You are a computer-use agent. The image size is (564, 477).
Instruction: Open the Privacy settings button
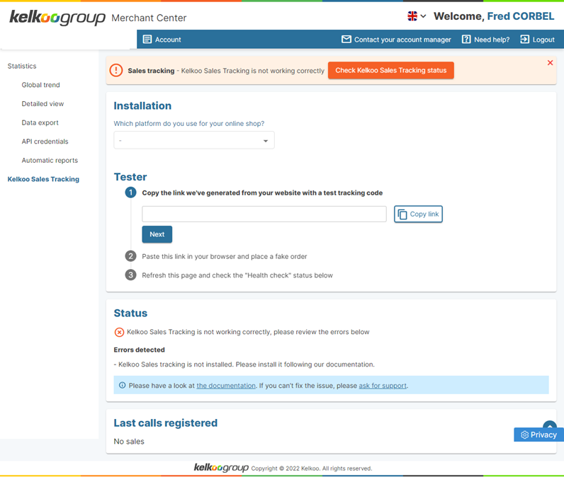click(538, 435)
